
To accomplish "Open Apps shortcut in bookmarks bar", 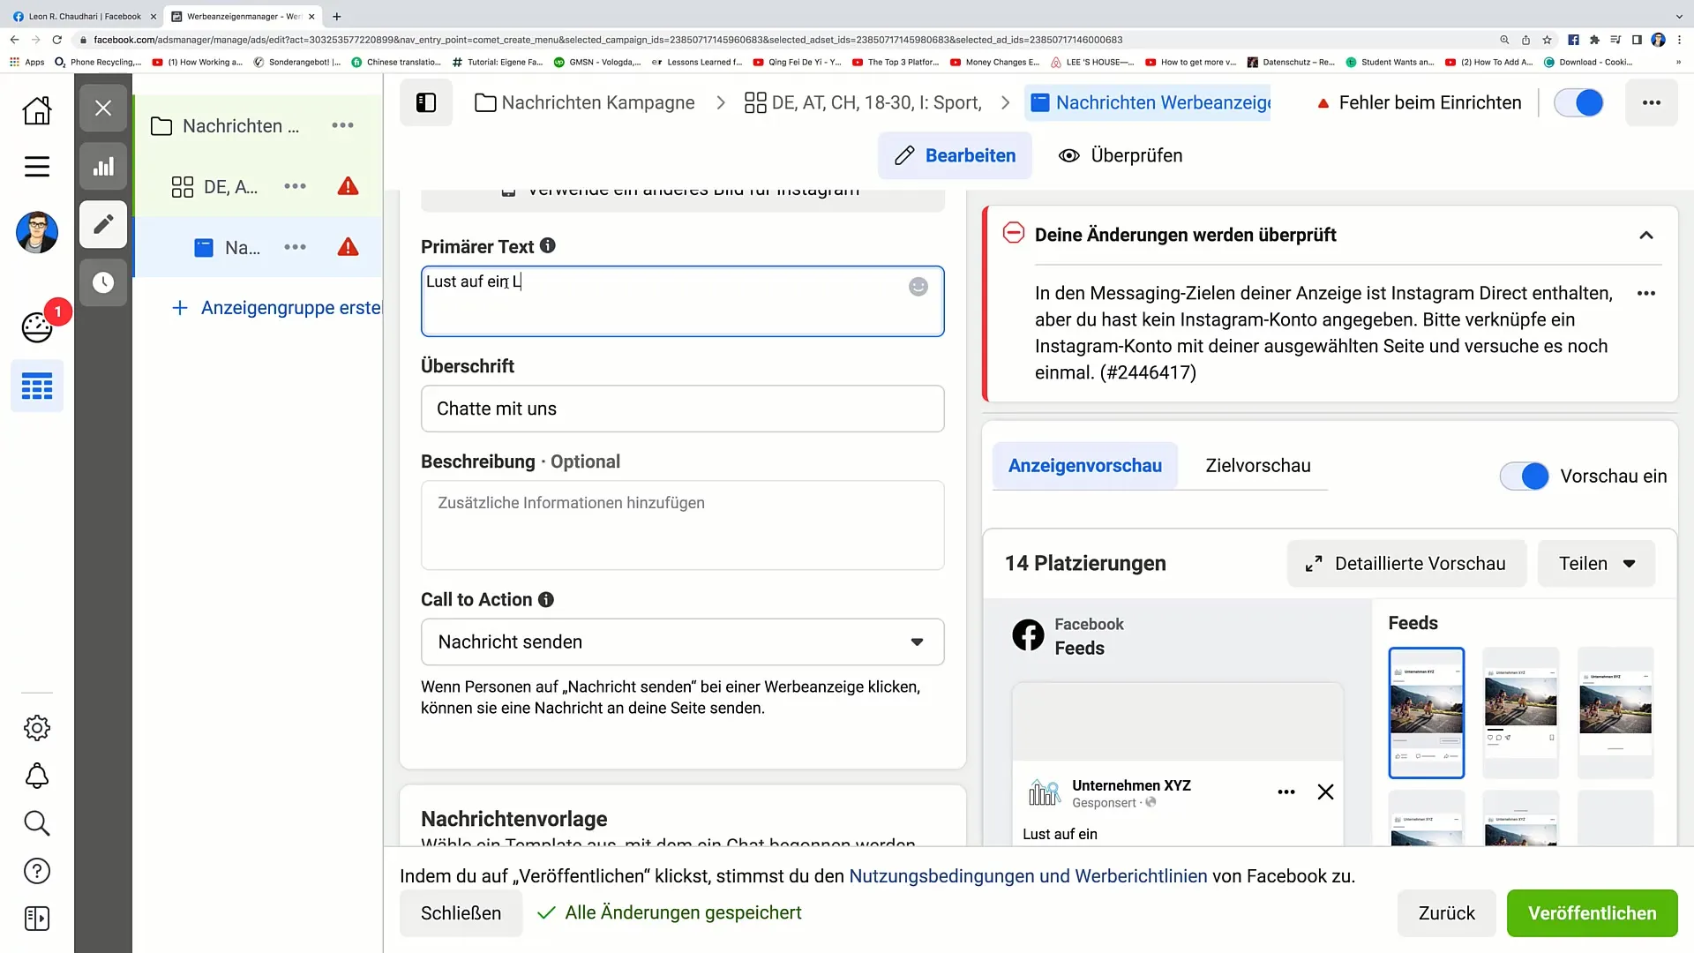I will coord(26,62).
